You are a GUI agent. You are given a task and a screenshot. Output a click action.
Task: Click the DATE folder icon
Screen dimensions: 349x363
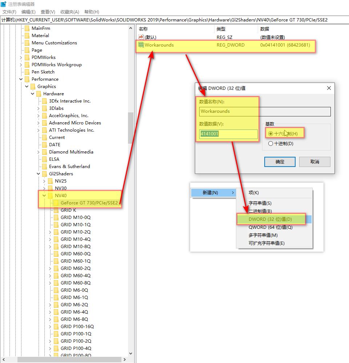pyautogui.click(x=44, y=145)
